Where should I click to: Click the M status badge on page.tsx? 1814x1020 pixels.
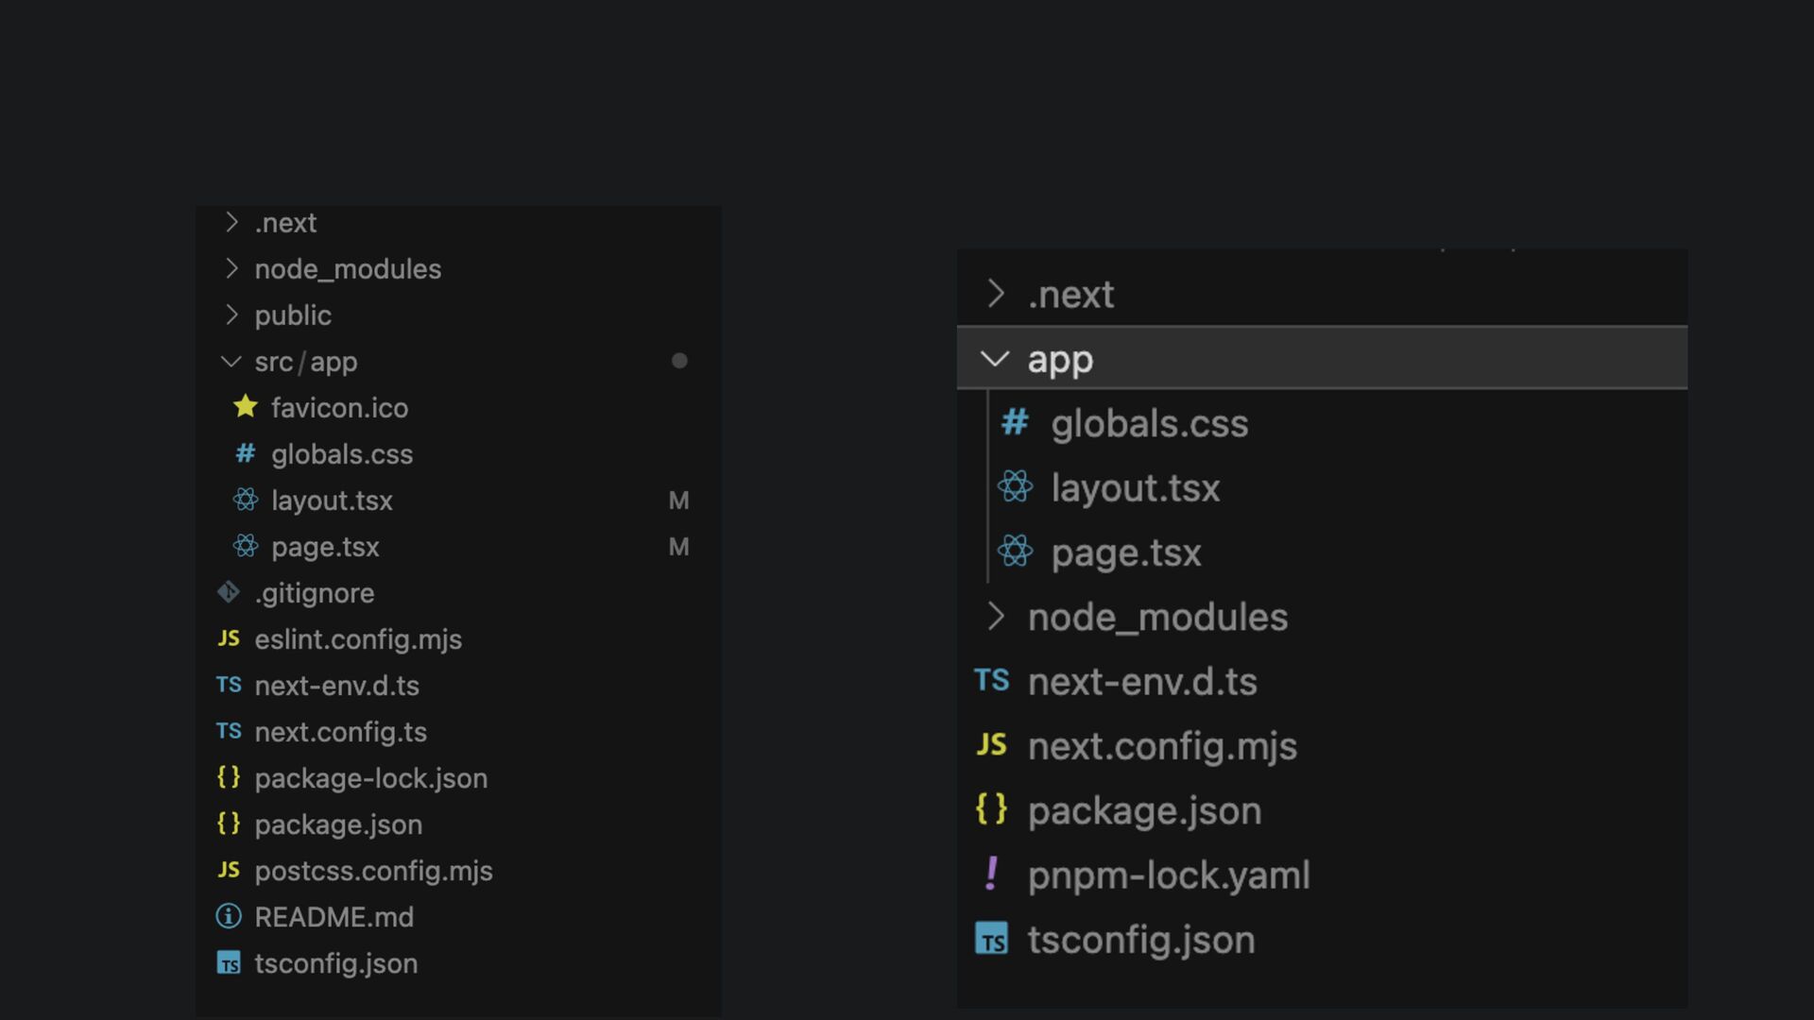(x=678, y=547)
